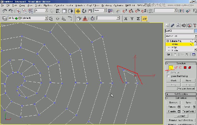Toggle Window/Crossing selection mode icon
197x125 pixels.
pyautogui.click(x=71, y=11)
